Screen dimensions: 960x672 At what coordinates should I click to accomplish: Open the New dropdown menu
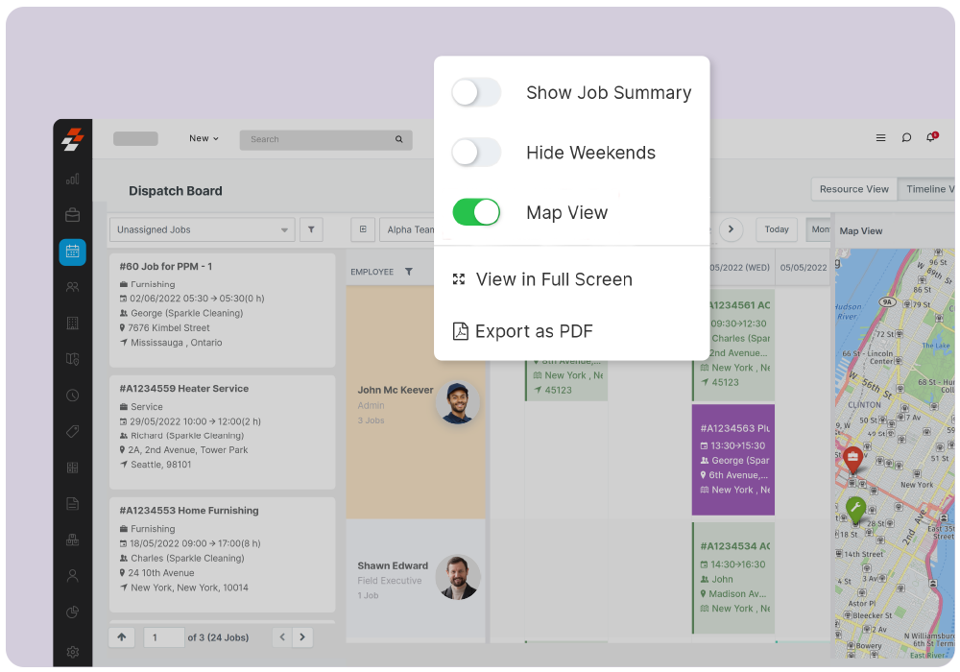[204, 138]
